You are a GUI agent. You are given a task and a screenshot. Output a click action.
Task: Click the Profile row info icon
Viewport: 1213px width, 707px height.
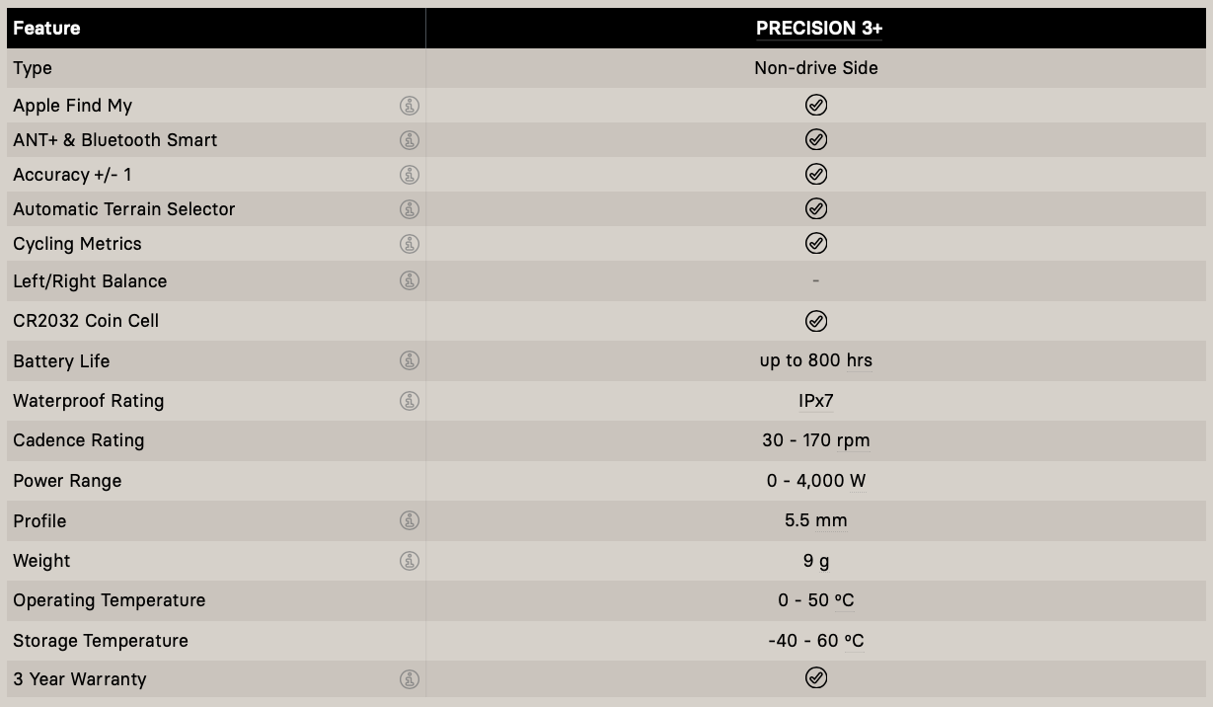point(410,520)
